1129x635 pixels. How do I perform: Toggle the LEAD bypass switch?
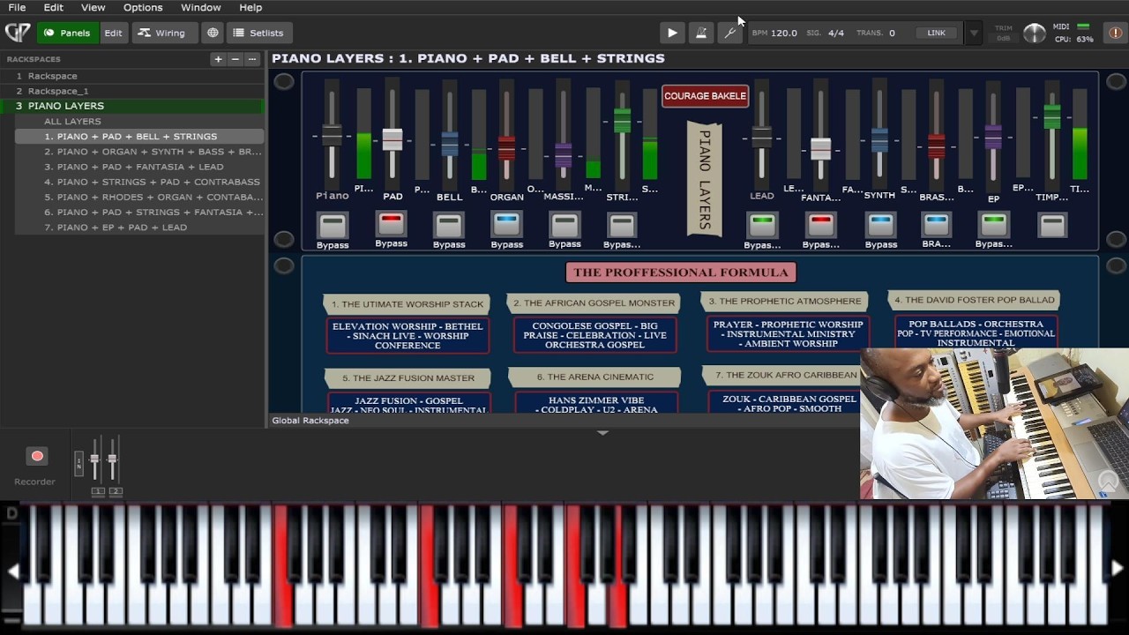point(762,224)
